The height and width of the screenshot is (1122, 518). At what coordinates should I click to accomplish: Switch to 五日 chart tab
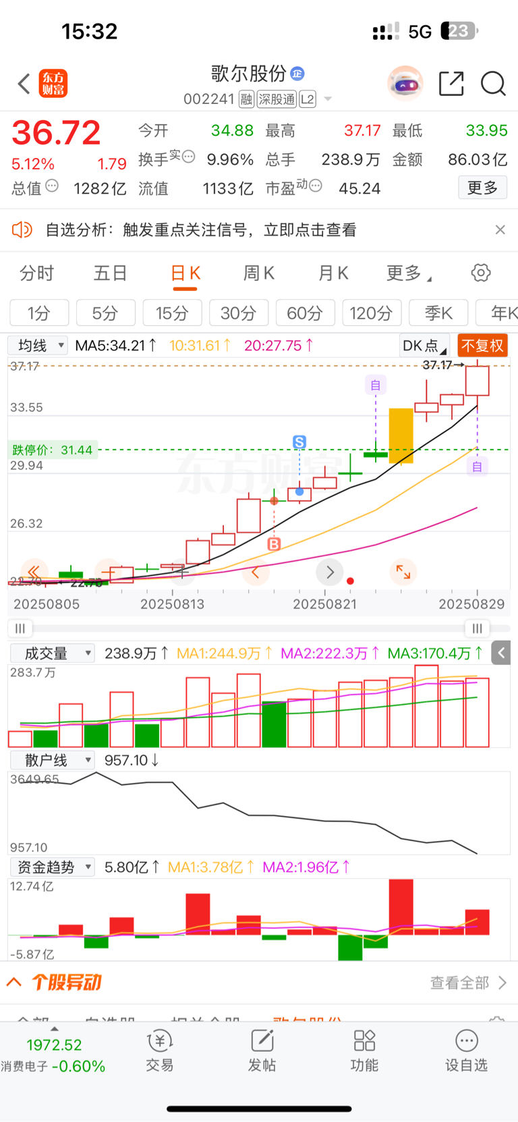pyautogui.click(x=110, y=273)
